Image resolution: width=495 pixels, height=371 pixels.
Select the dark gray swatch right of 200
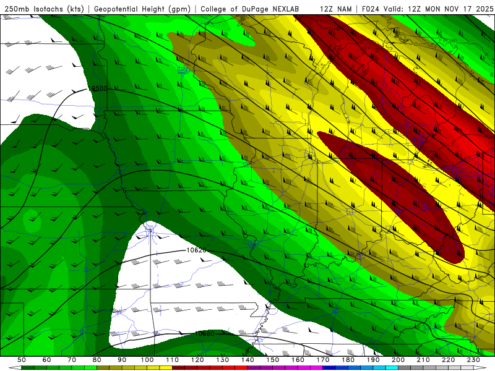pos(405,368)
